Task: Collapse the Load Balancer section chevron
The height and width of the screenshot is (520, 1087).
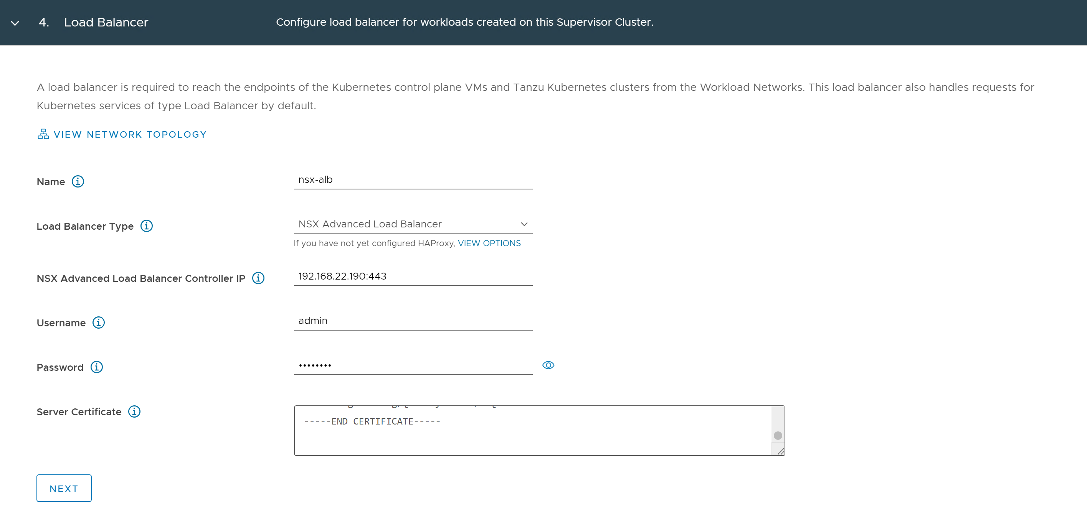Action: [x=15, y=23]
